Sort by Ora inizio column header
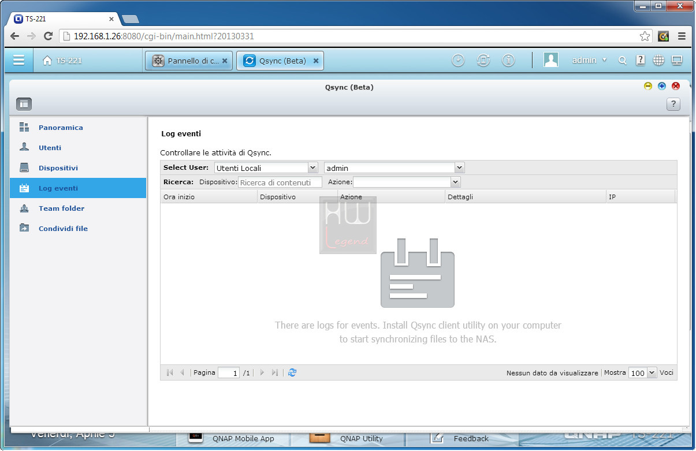 [x=209, y=197]
